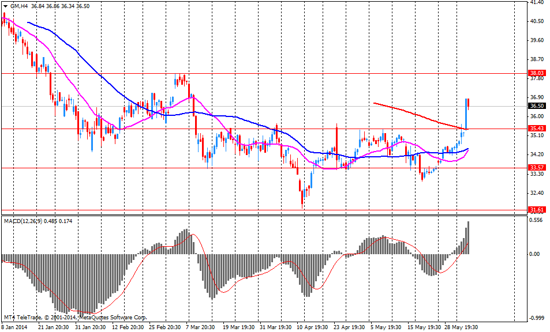Select the red 33.57 price level tag
Image resolution: width=550 pixels, height=332 pixels.
[537, 168]
